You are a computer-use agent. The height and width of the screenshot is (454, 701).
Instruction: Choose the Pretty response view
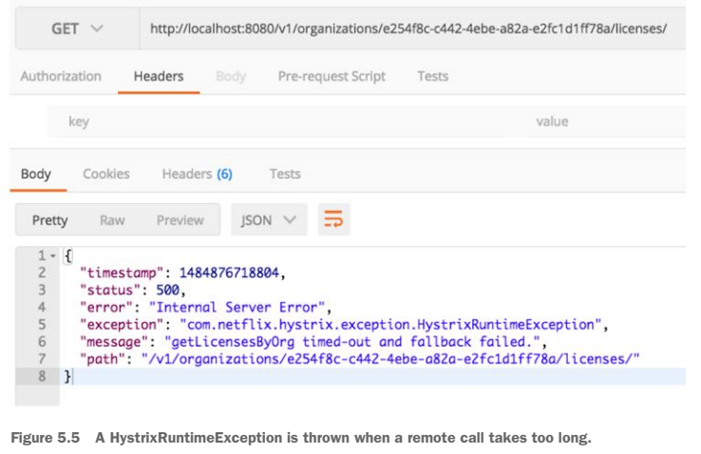[49, 220]
